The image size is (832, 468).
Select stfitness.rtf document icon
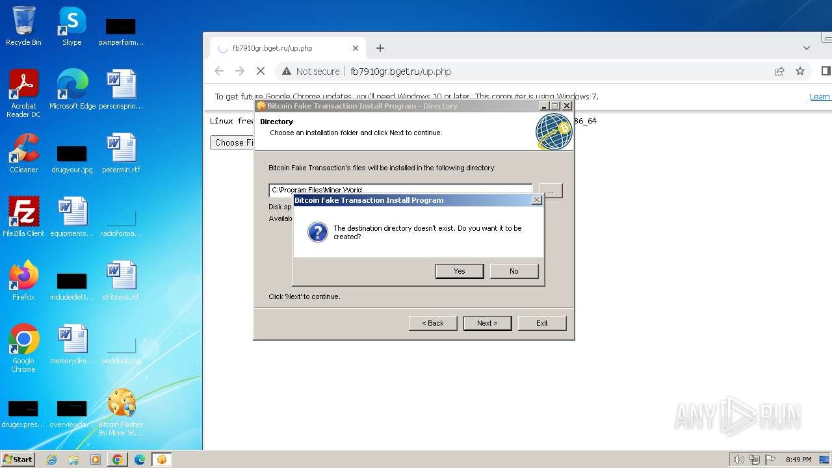pos(121,281)
